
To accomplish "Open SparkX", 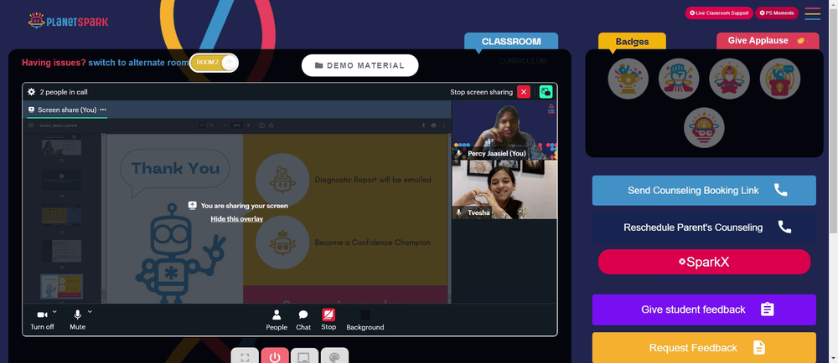I will click(704, 262).
